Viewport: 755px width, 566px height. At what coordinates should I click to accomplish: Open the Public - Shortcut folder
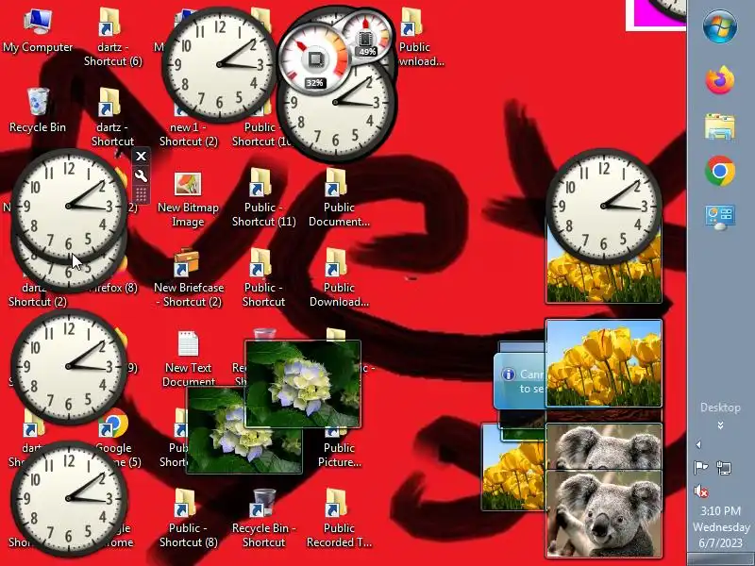263,277
